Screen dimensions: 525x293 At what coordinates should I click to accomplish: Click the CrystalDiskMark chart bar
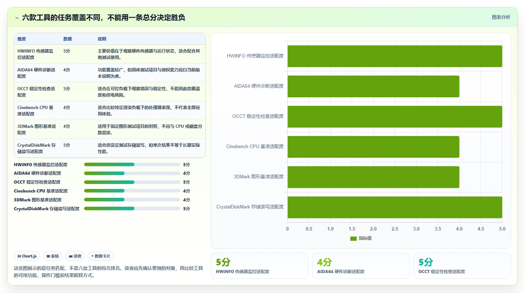coord(395,207)
